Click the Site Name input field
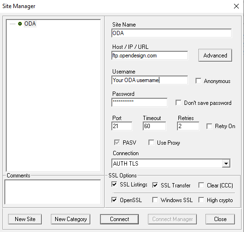Viewport: 244px width, 232px height. [171, 33]
